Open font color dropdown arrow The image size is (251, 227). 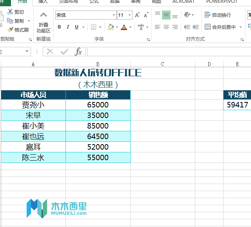(x=131, y=27)
